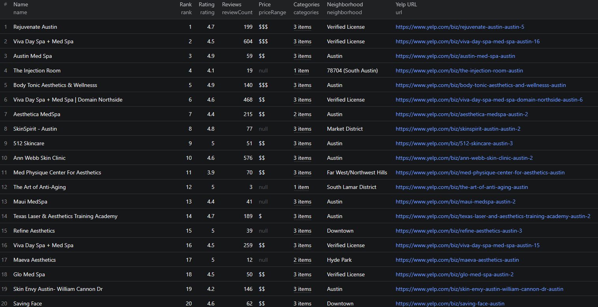This screenshot has height=307, width=598.
Task: Open Body Tonic Aesthetics Yelp link
Action: point(481,85)
